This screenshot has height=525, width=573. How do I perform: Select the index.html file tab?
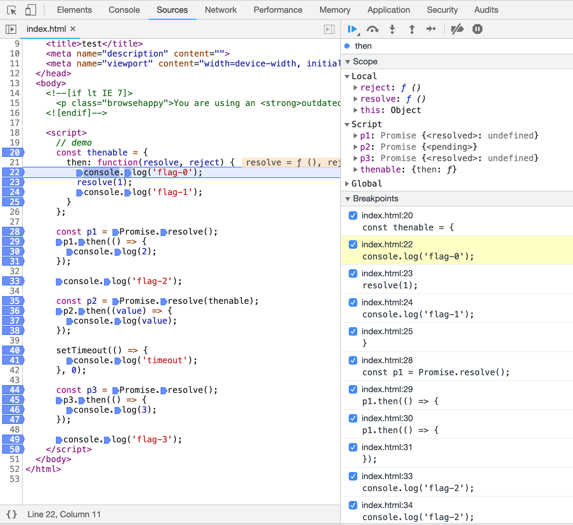46,29
